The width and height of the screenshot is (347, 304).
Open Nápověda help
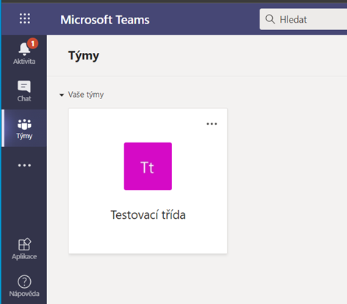(24, 286)
